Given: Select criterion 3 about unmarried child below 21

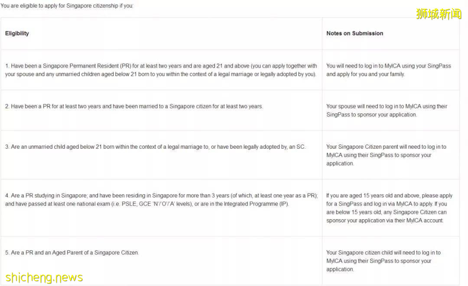Looking at the screenshot, I should (x=155, y=147).
